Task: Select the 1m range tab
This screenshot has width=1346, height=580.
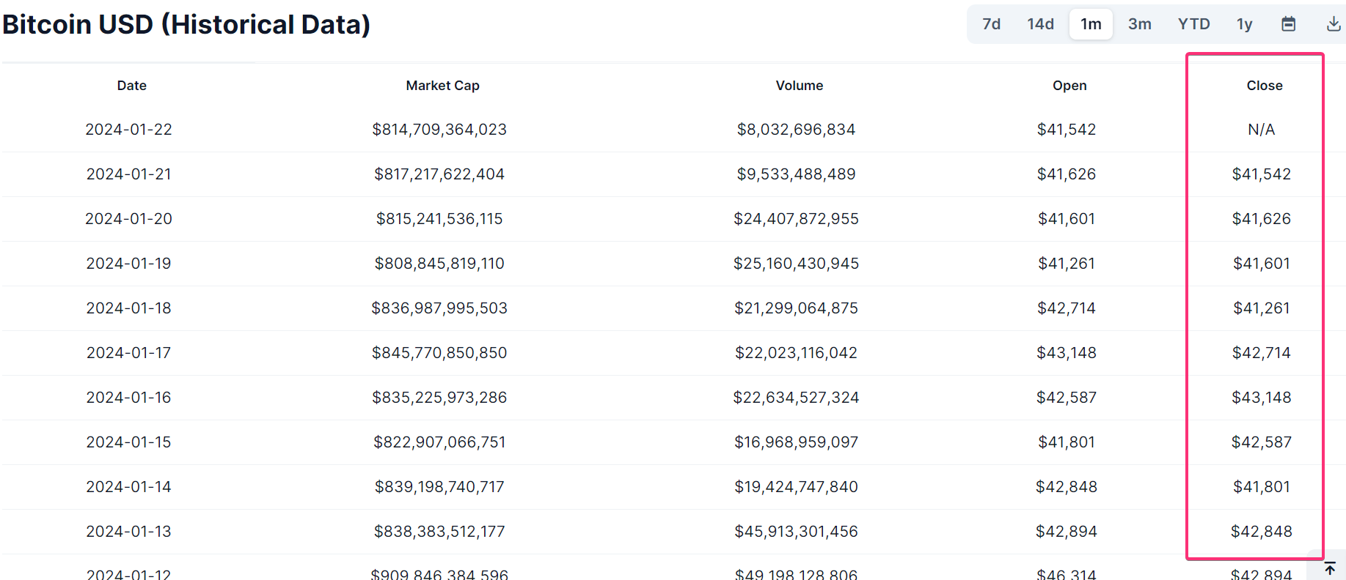Action: (x=1091, y=24)
